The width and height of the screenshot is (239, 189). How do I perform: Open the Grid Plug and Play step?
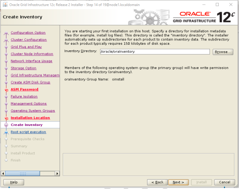click(26, 47)
